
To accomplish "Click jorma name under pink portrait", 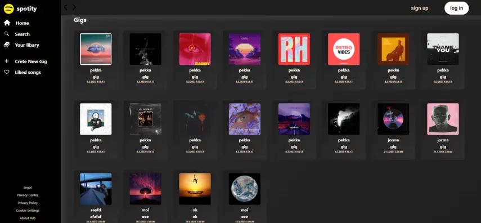I will click(x=443, y=140).
